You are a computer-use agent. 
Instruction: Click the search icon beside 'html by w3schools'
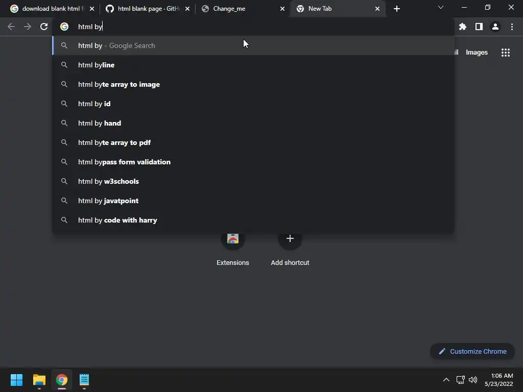coord(64,181)
